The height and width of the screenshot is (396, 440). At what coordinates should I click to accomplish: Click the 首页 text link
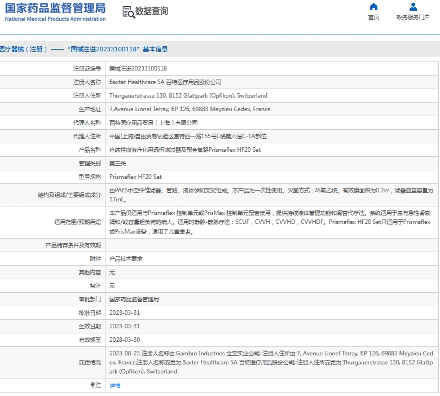click(x=373, y=17)
